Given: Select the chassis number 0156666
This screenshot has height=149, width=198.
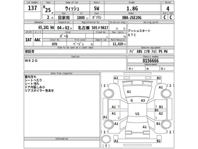Looking at the screenshot, I should pos(151,61).
